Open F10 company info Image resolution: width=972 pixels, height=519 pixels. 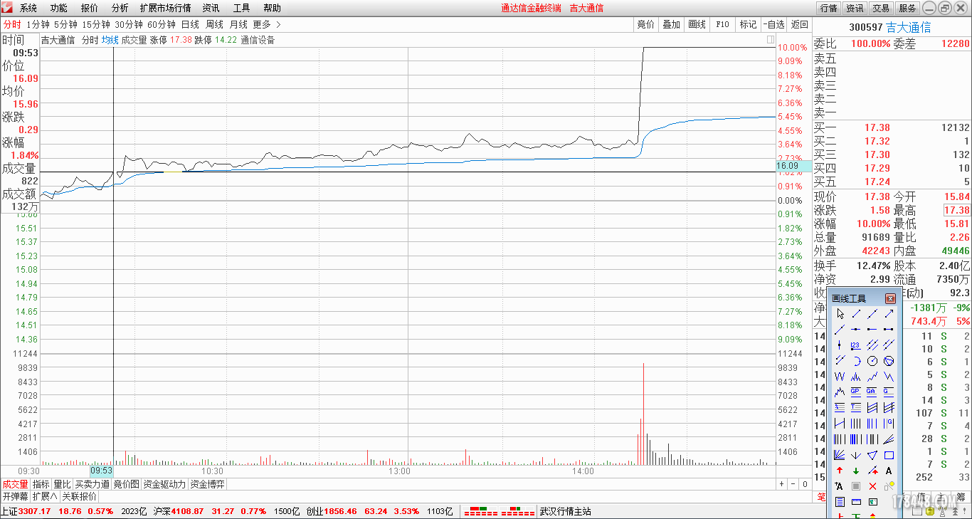722,24
